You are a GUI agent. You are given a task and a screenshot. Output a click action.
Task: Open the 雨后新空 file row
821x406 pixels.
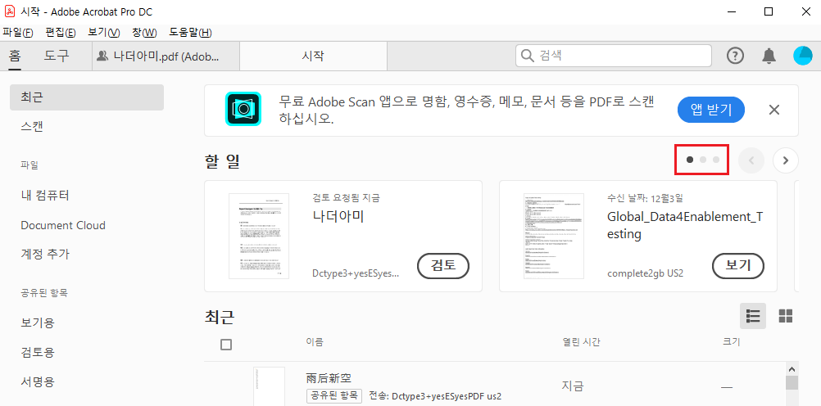click(x=497, y=386)
